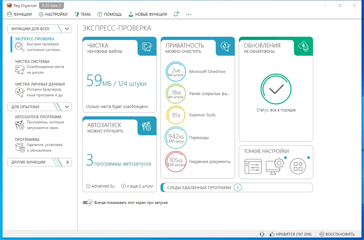Image resolution: width=364 pixels, height=240 pixels.
Task: Open СЛЕДЫ УДАЛЕННЫХ ПРОГРАММ bar
Action: point(237,187)
